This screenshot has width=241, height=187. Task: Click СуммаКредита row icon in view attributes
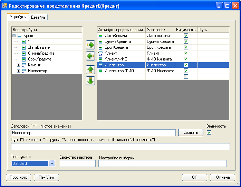click(100, 42)
